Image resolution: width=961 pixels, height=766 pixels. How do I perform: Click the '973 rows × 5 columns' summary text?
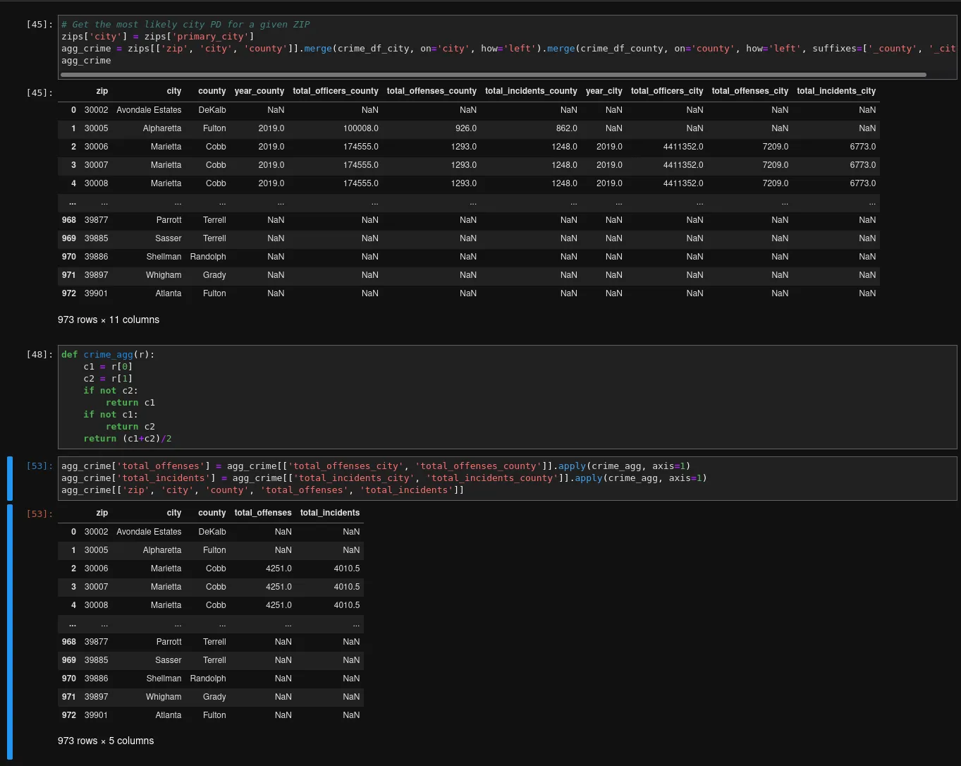pos(105,741)
